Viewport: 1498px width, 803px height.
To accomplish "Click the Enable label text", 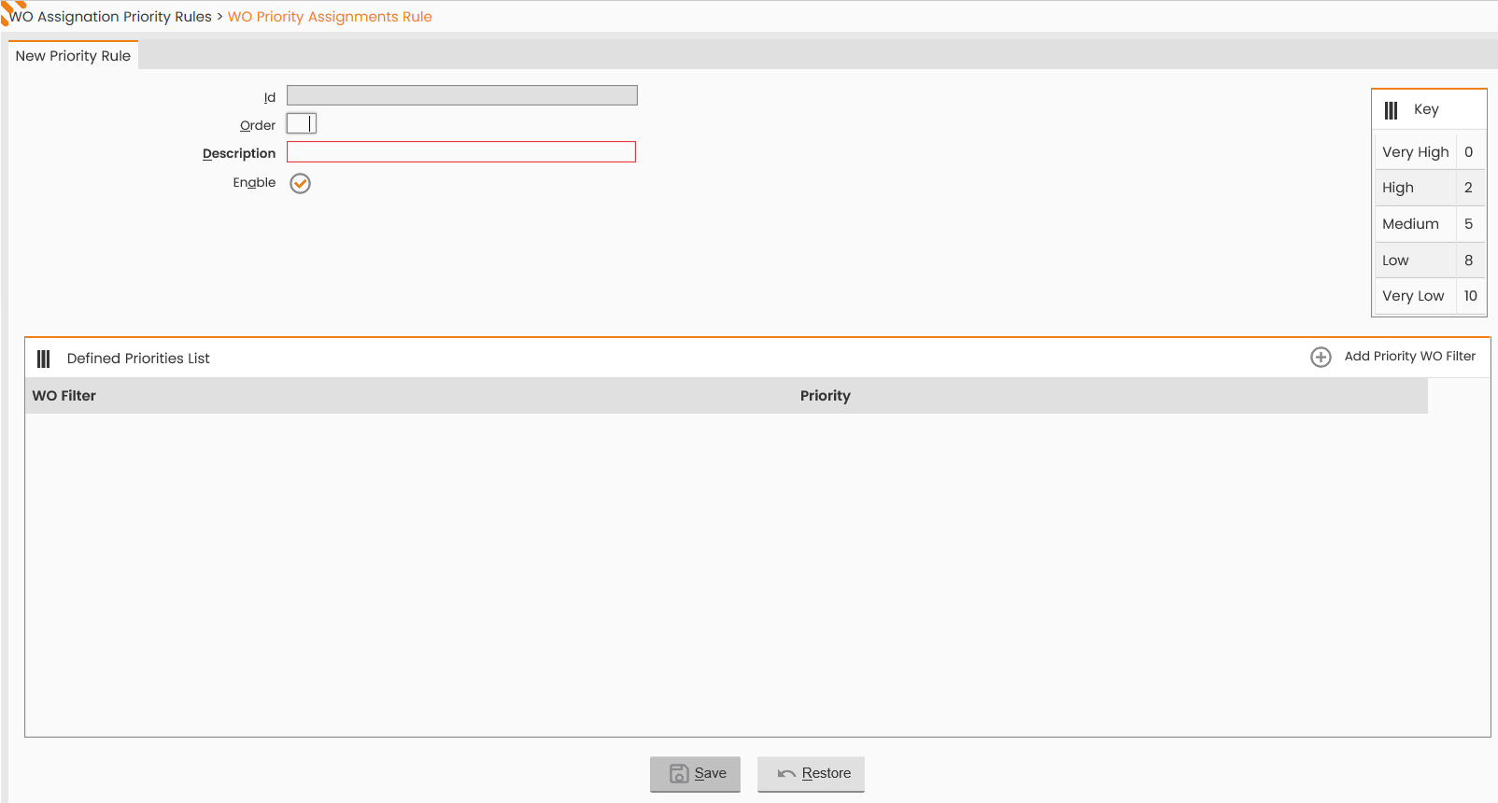I will tap(254, 183).
